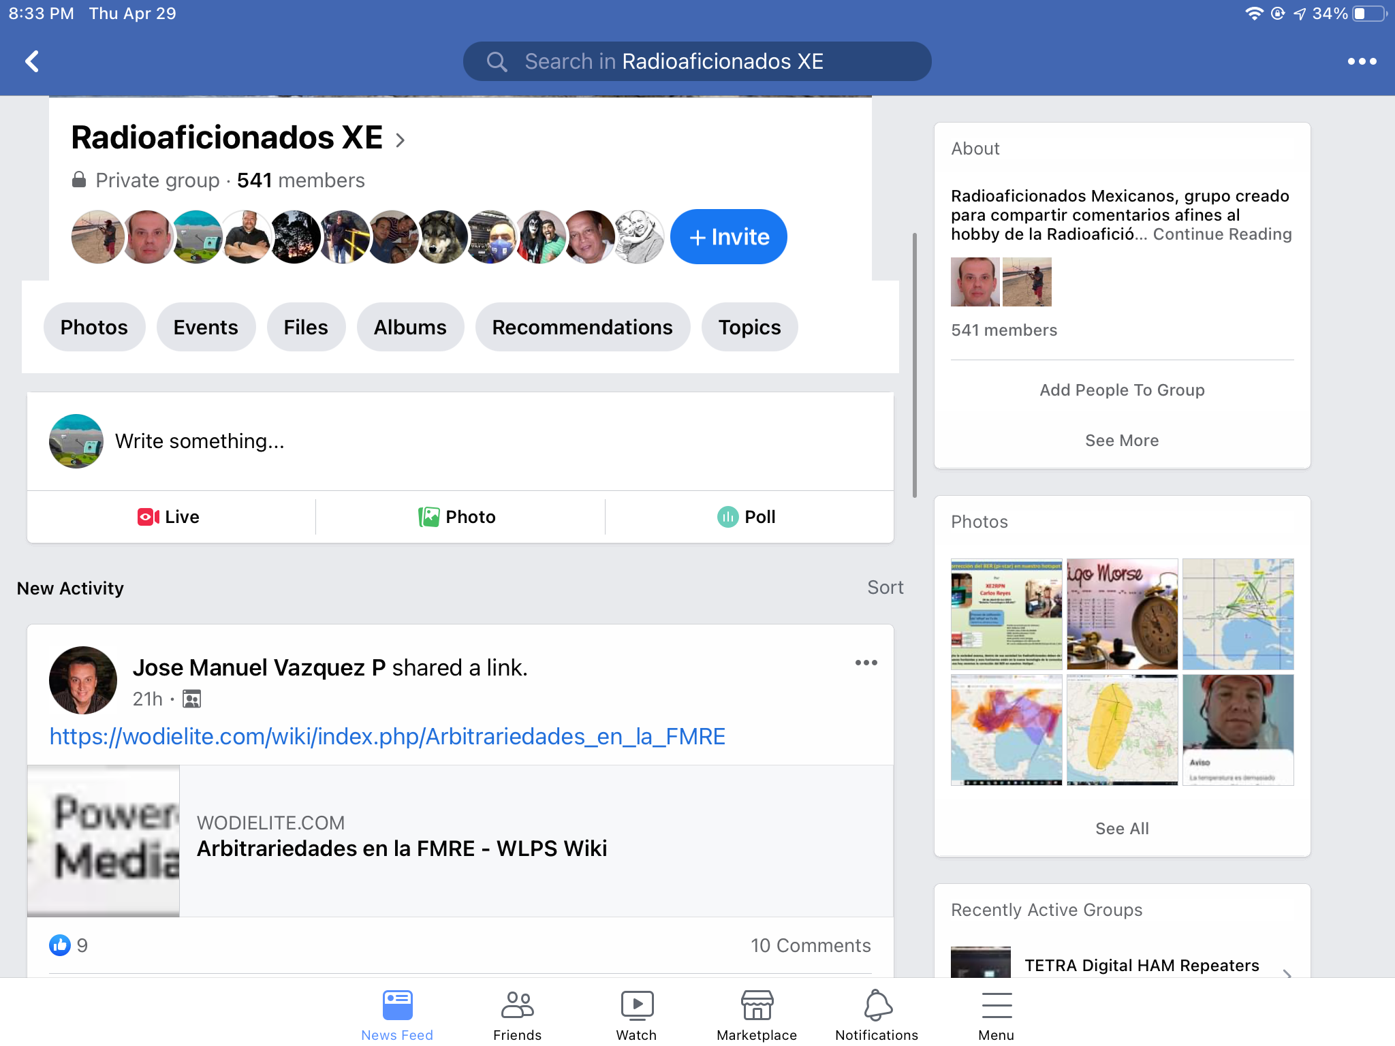Screen dimensions: 1395x1046
Task: Tap the sketch-drawing member avatar
Action: (639, 236)
